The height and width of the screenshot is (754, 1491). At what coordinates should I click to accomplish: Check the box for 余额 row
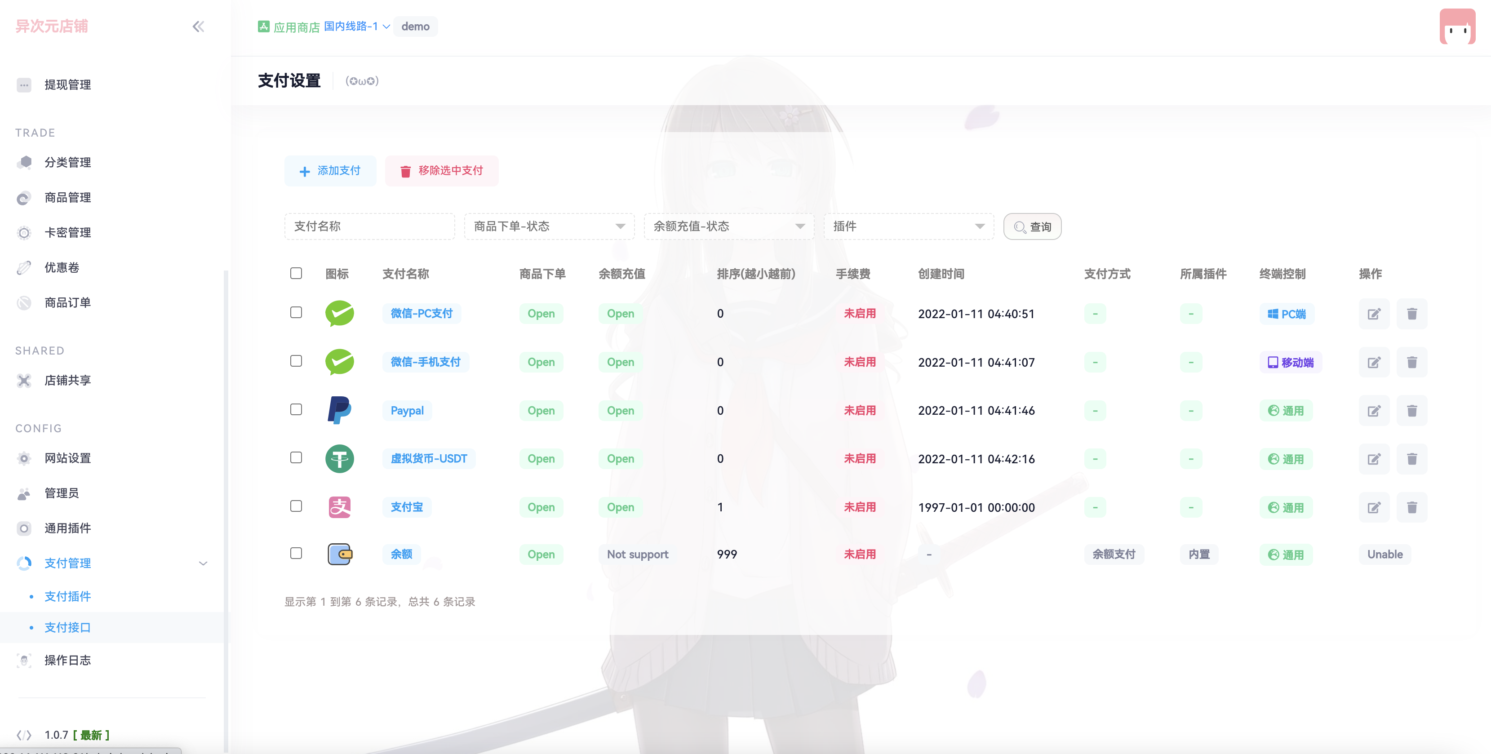296,553
